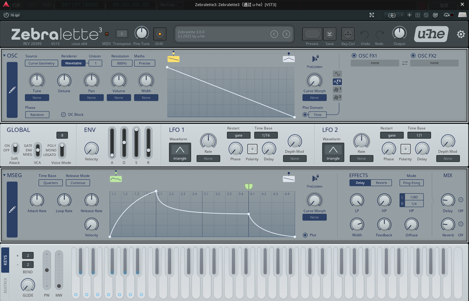Select the KEYS side tab
This screenshot has height=301, width=469.
click(5, 260)
